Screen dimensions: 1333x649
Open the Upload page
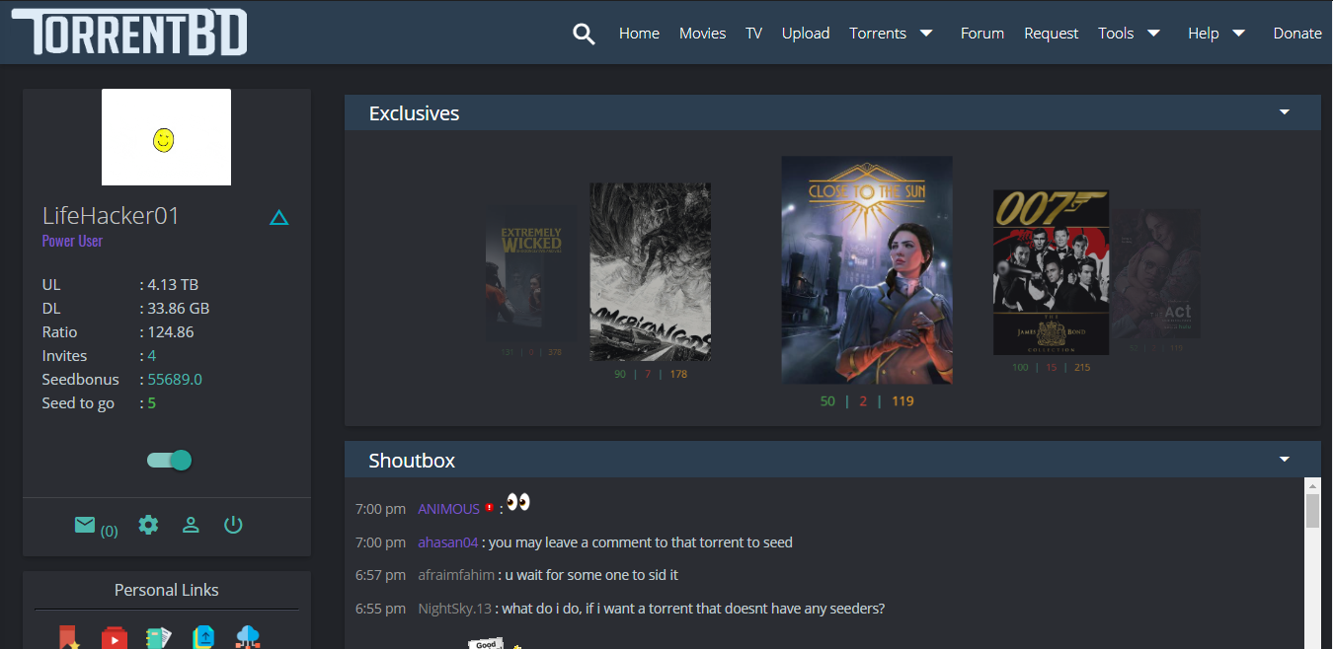click(806, 33)
